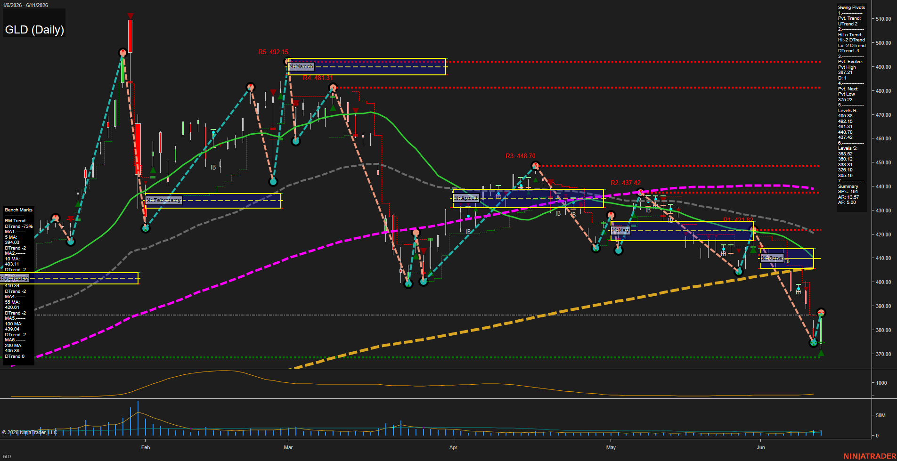This screenshot has height=461, width=897.
Task: Click the 55 MA value 420.61
Action: point(12,307)
